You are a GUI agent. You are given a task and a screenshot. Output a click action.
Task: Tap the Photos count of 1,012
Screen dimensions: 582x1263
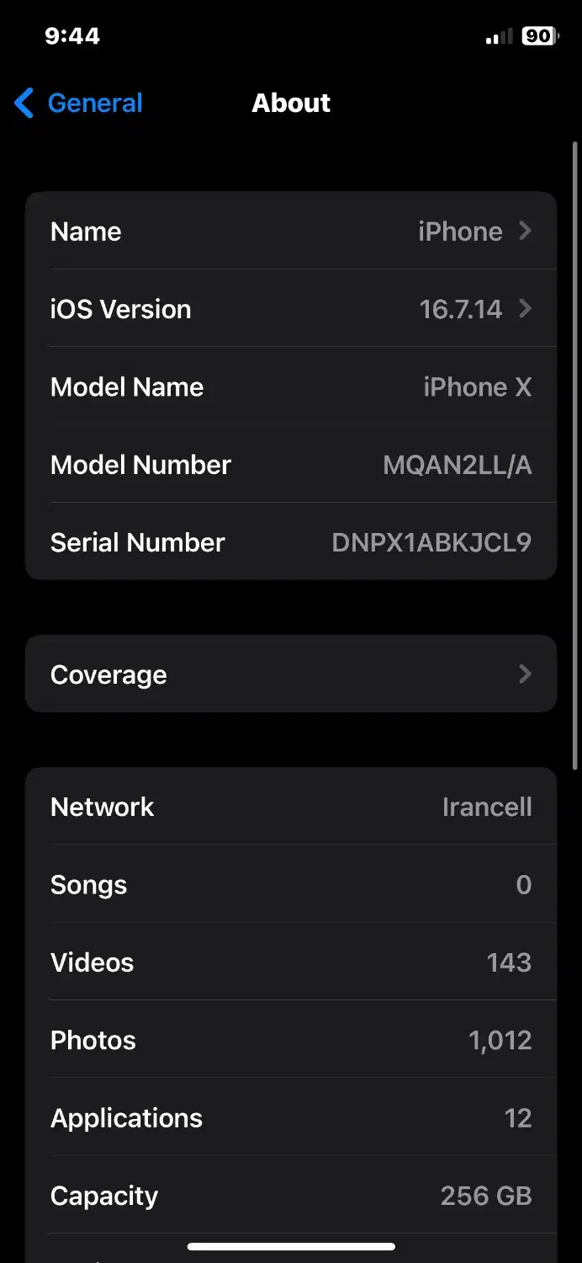tap(291, 1039)
